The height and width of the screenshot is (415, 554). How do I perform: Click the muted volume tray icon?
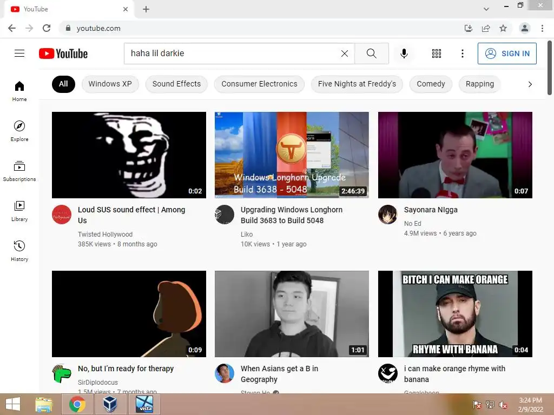coord(503,405)
